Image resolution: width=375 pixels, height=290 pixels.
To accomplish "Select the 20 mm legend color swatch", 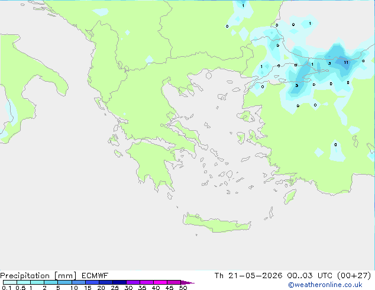I will click(x=106, y=282).
